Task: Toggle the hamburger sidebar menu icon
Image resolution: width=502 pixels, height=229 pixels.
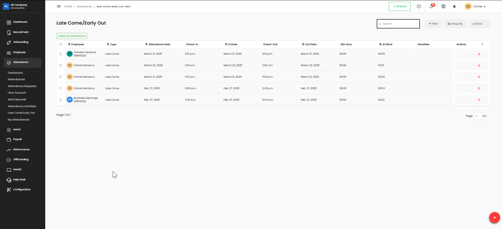Action: tap(59, 7)
